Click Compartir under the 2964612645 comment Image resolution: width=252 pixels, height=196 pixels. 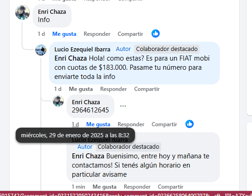[164, 124]
